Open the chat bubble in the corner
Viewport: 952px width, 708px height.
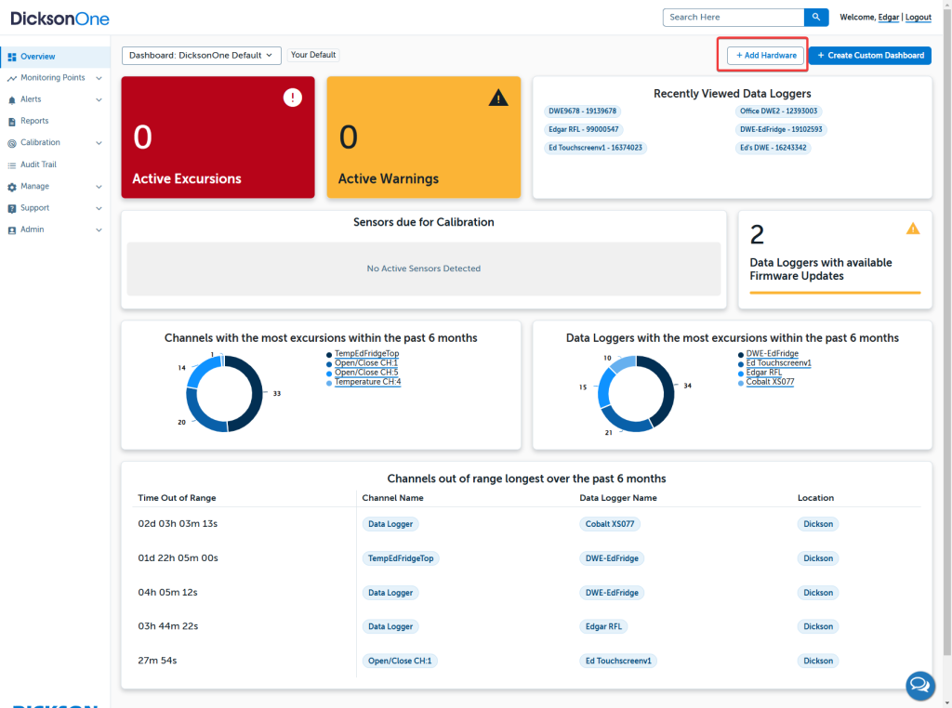pyautogui.click(x=919, y=685)
